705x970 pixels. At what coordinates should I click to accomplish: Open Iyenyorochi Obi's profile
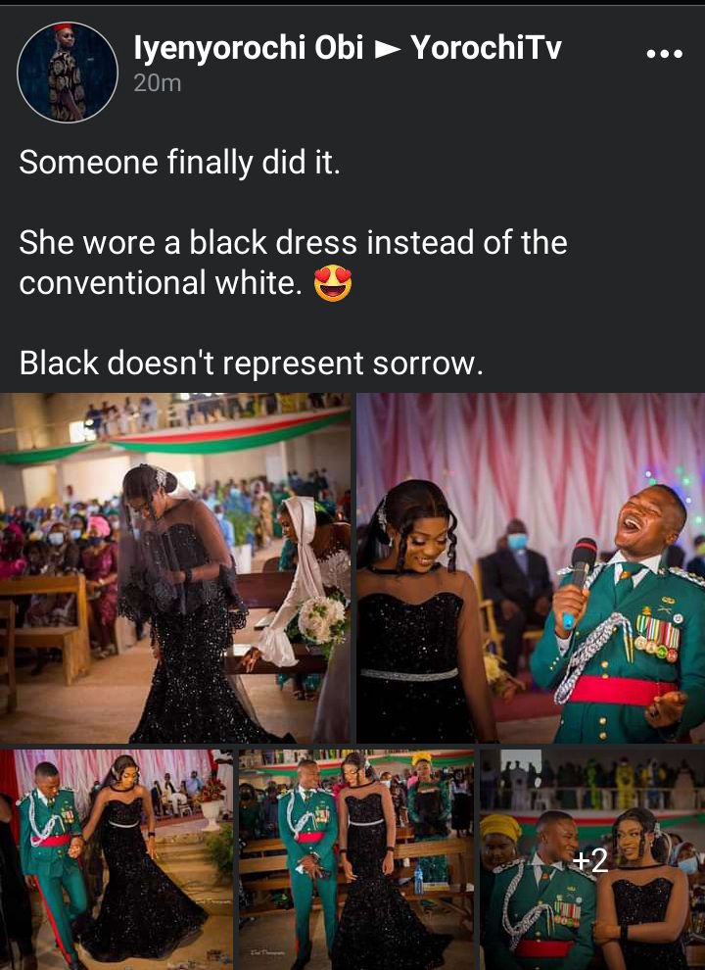coord(248,48)
